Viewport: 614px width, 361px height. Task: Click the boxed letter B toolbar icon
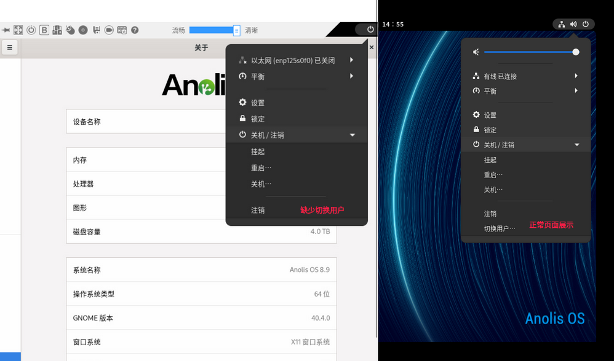coord(44,29)
